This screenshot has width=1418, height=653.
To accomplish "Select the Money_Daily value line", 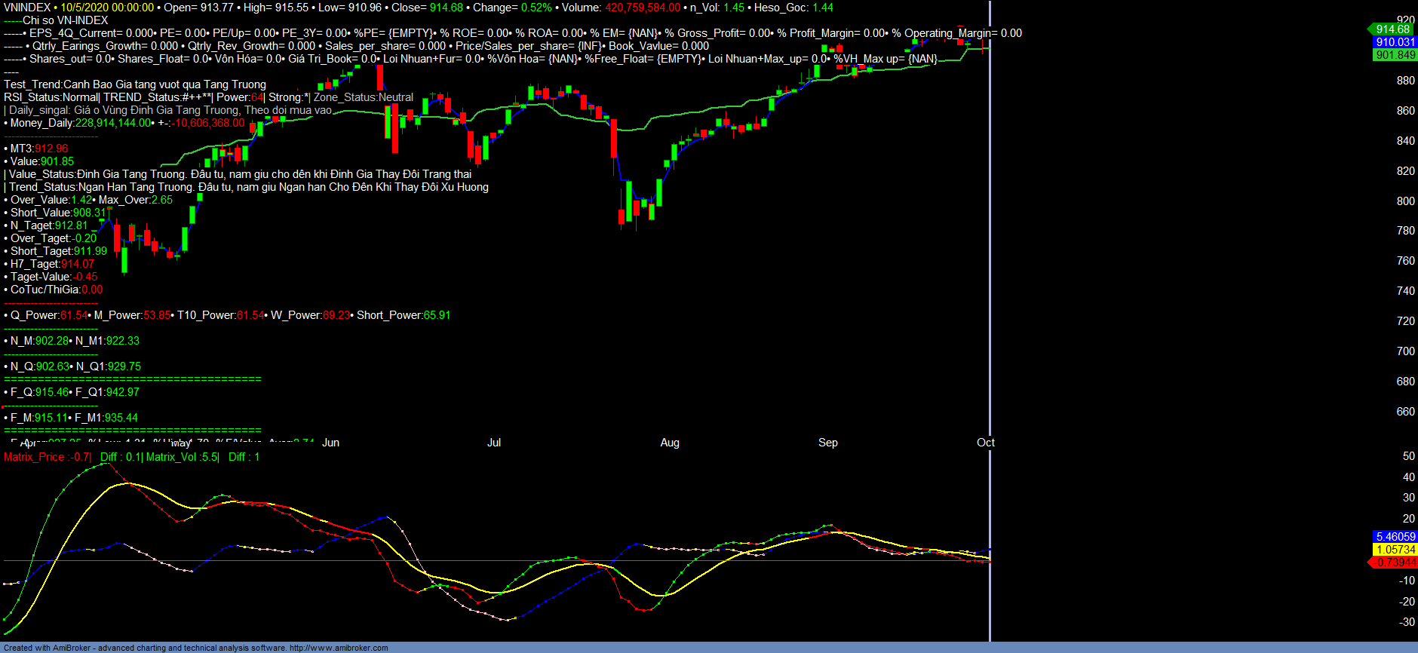I will point(124,123).
